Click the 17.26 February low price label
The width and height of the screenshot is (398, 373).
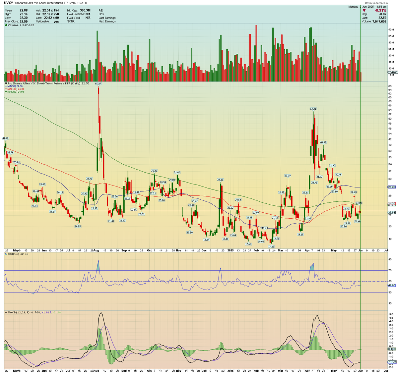(271, 246)
